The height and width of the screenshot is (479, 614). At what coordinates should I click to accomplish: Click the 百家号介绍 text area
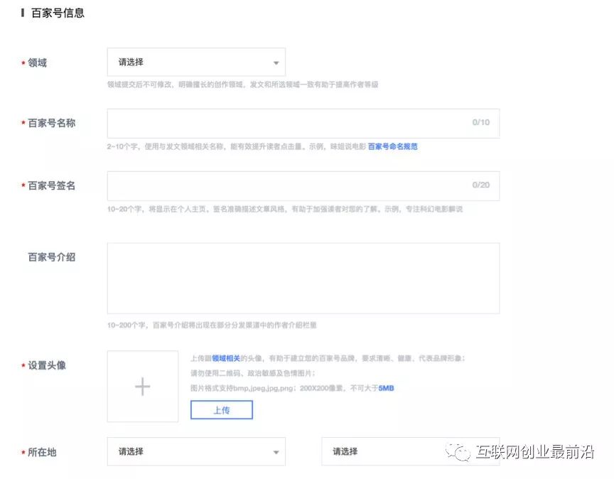pyautogui.click(x=303, y=278)
